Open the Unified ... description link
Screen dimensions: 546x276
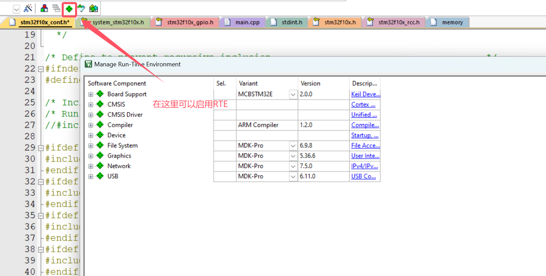tap(364, 115)
